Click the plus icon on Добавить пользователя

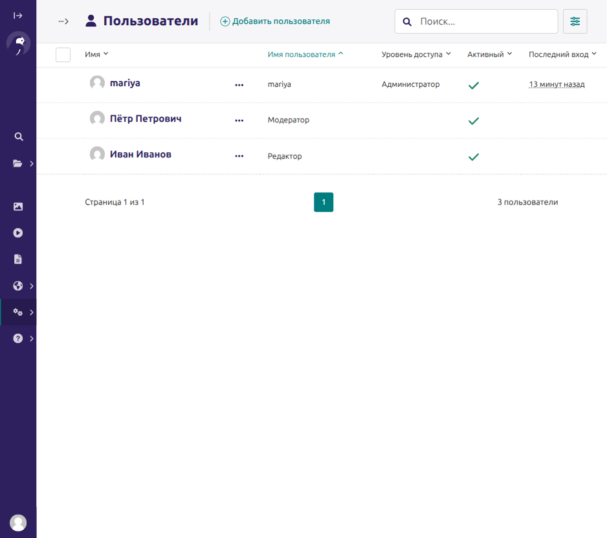(x=225, y=21)
